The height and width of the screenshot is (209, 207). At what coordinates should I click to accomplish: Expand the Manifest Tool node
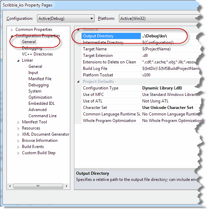pos(18,122)
